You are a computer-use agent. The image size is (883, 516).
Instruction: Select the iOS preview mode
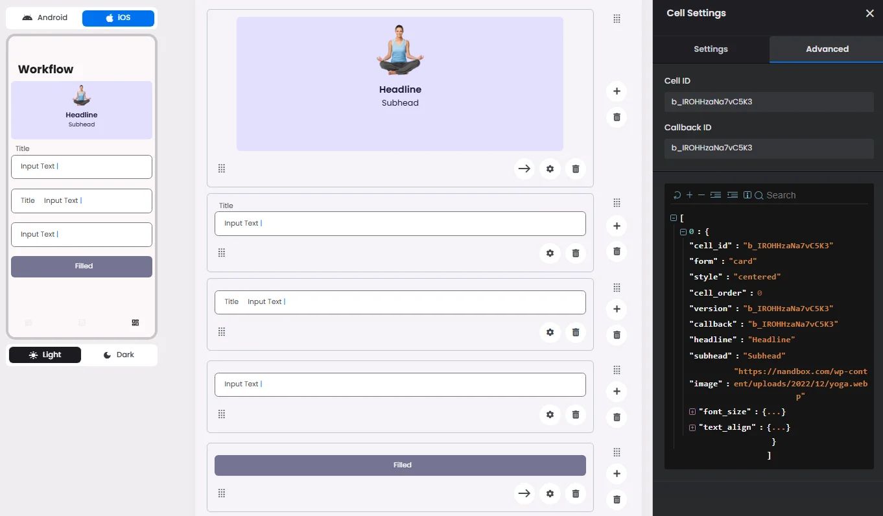(118, 18)
